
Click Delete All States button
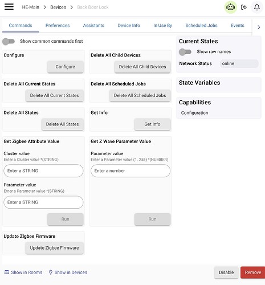click(62, 124)
